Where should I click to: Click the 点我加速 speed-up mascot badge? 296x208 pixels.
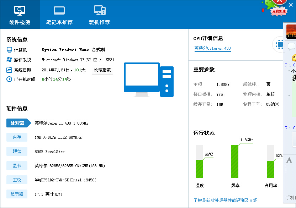[279, 11]
